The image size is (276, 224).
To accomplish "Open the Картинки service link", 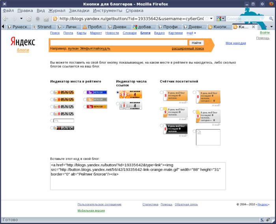I will pos(175,33).
